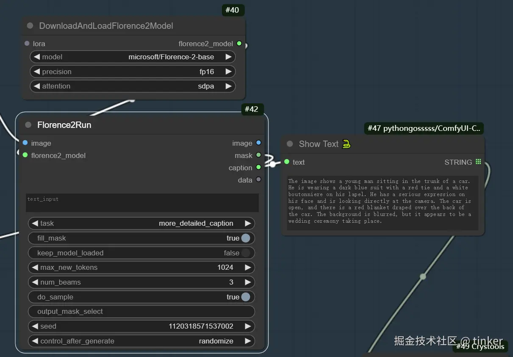513x357 pixels.
Task: Decrease max_new_tokens with the left arrow
Action: click(x=35, y=267)
